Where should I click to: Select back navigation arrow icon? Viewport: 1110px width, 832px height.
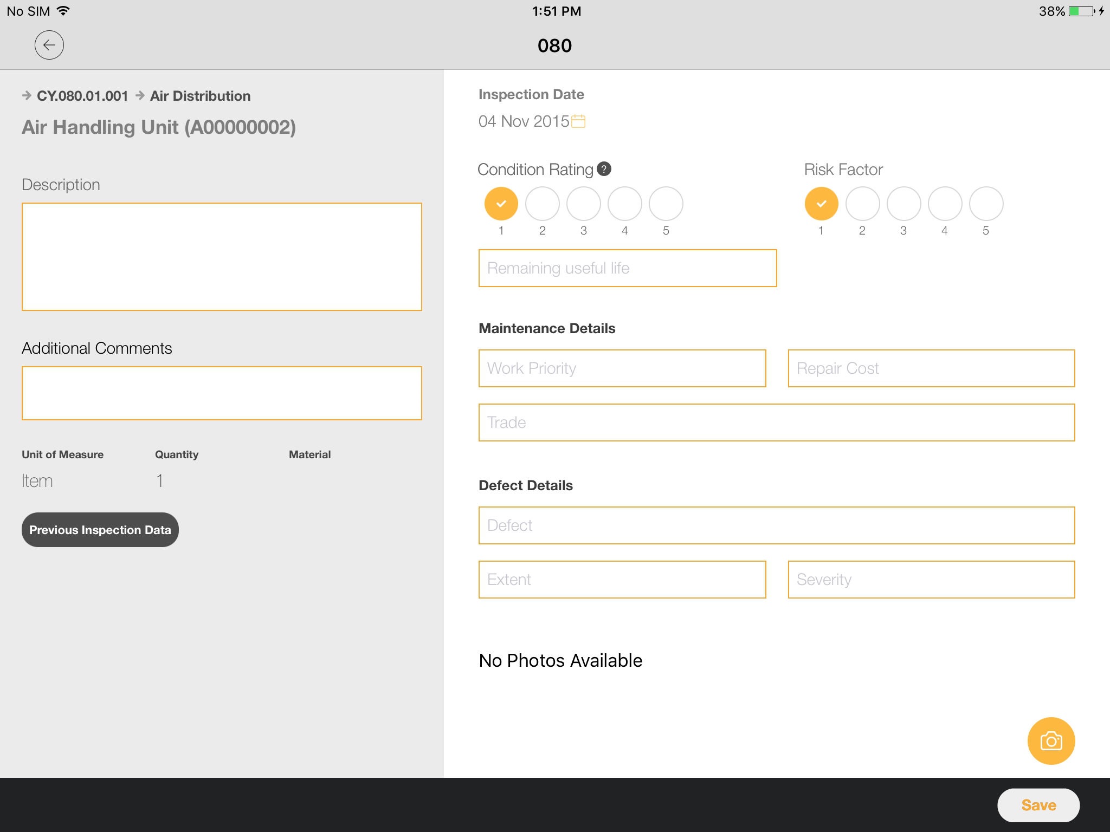click(x=49, y=45)
